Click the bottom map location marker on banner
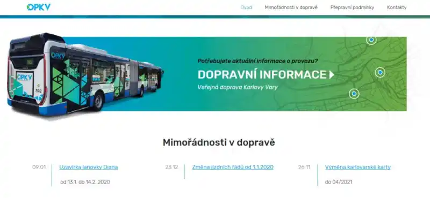Screen dimensions: 430x198 click(x=354, y=94)
